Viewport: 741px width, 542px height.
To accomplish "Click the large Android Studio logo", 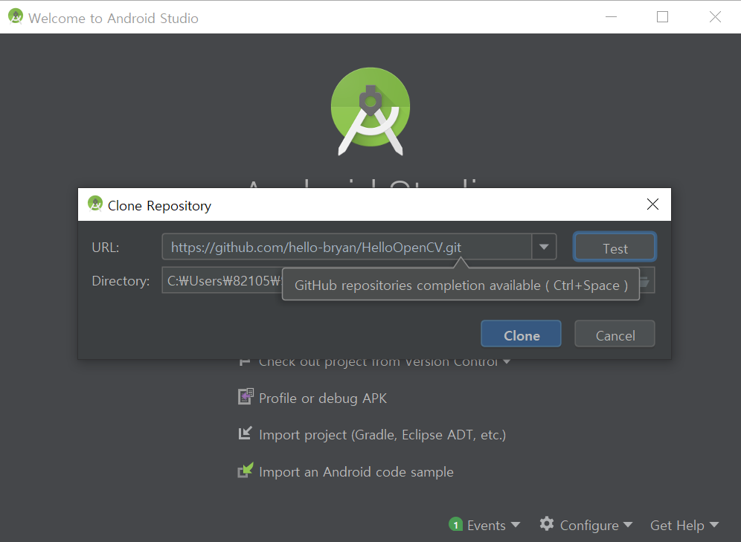I will [370, 112].
